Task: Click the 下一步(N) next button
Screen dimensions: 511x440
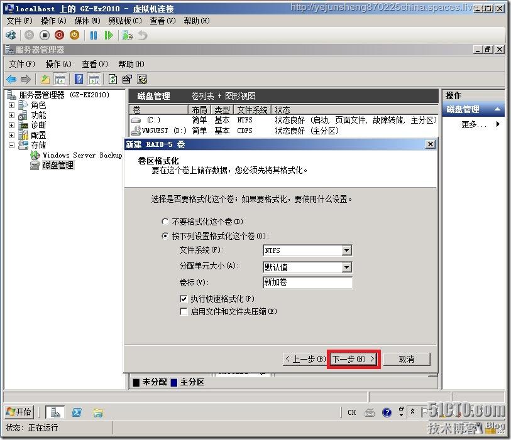Action: (354, 359)
